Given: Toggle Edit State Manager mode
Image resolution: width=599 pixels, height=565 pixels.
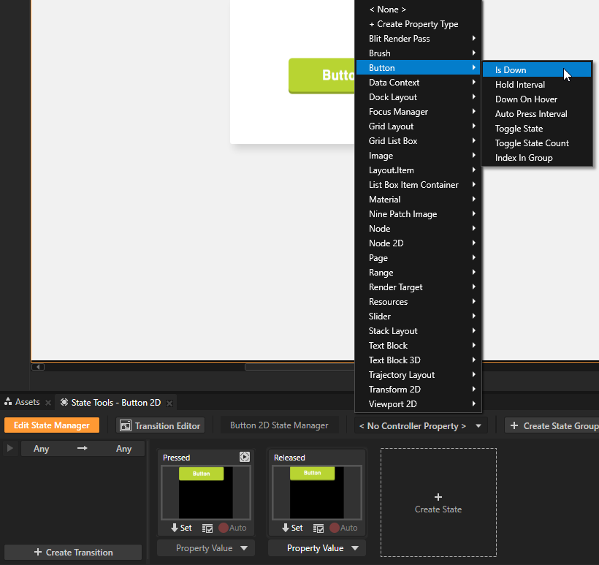Looking at the screenshot, I should (x=51, y=425).
